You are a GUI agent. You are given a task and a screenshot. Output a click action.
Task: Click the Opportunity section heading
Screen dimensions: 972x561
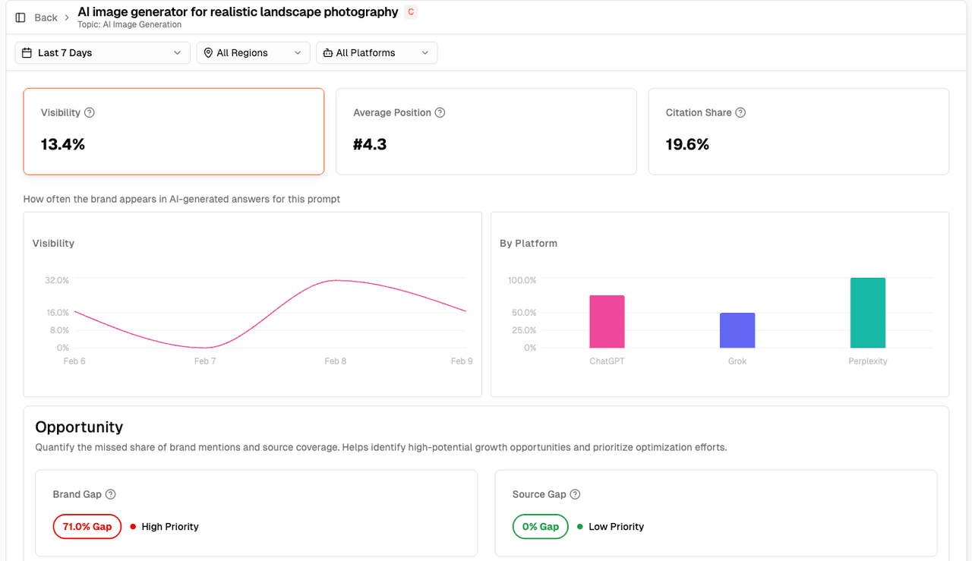79,427
